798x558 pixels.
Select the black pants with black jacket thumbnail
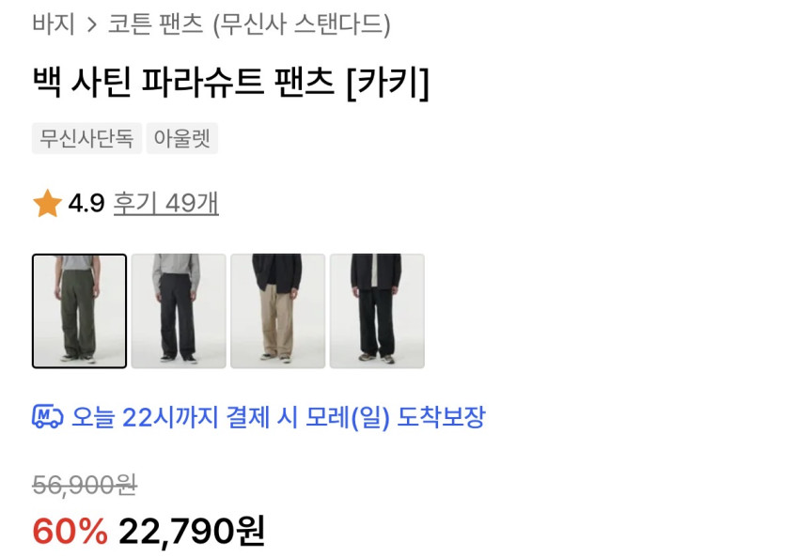click(377, 311)
